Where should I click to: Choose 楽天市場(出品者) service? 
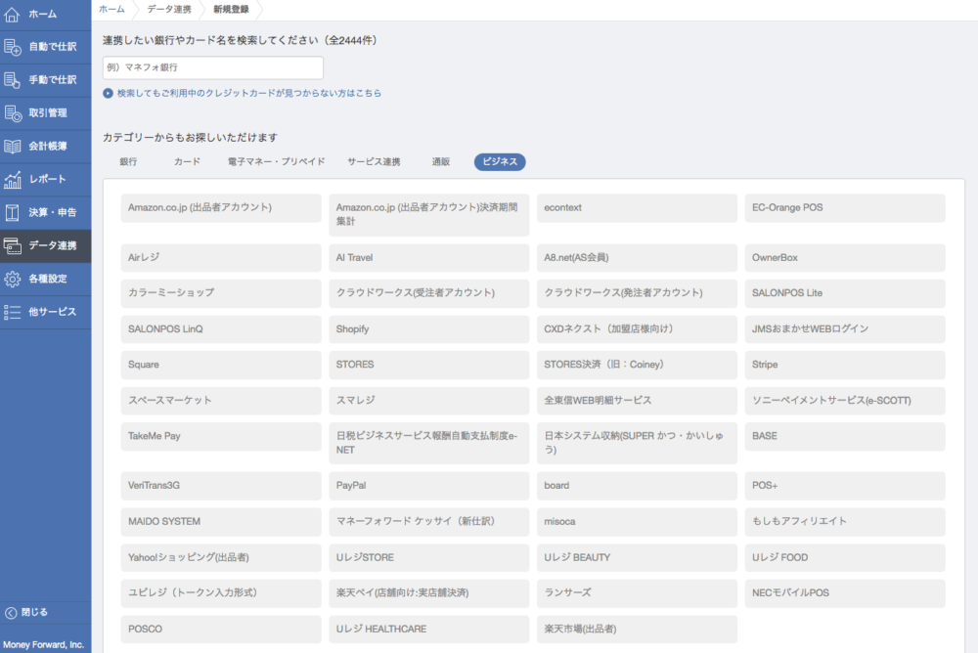pyautogui.click(x=637, y=630)
